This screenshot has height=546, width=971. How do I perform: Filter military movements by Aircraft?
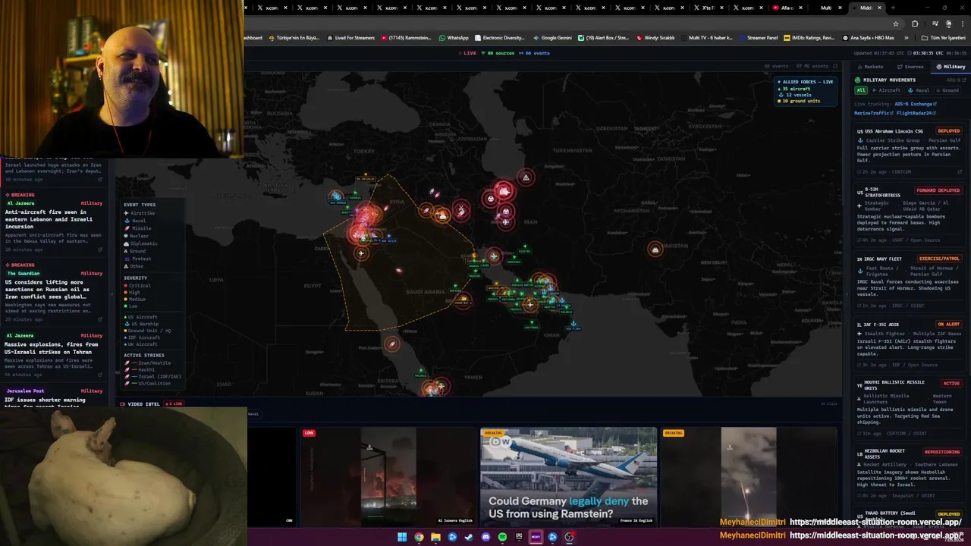coord(886,90)
